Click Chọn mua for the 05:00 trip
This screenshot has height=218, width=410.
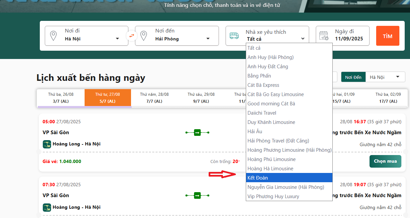click(385, 161)
